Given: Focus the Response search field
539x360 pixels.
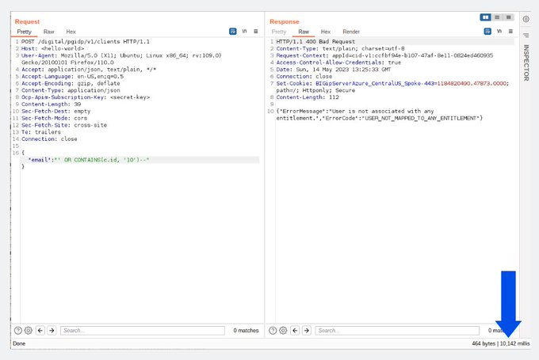Looking at the screenshot, I should click(397, 331).
